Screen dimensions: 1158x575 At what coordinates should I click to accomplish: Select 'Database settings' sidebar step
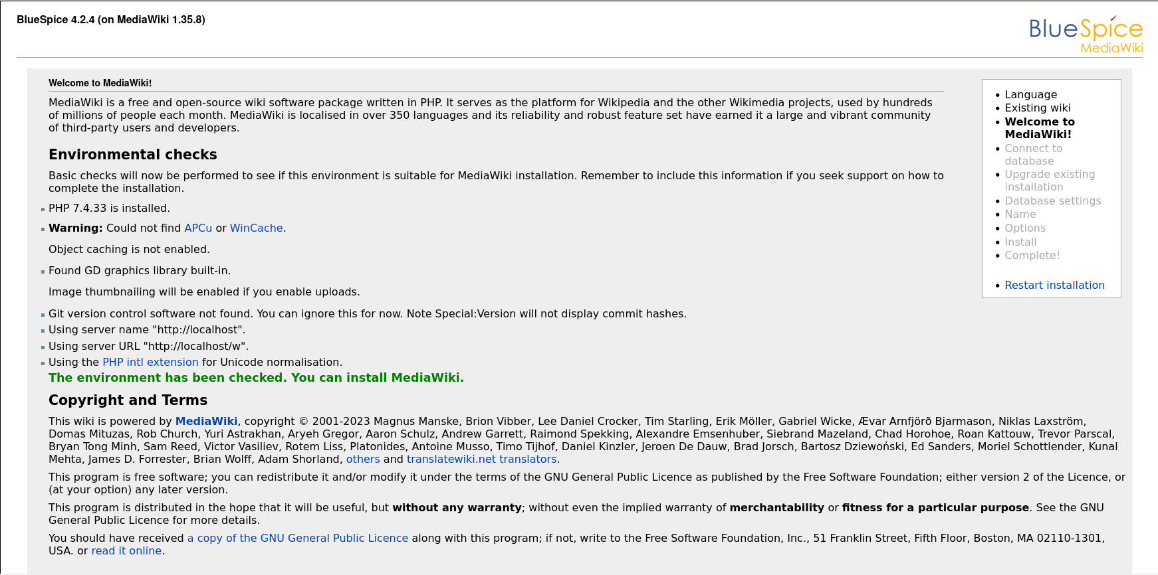point(1052,201)
